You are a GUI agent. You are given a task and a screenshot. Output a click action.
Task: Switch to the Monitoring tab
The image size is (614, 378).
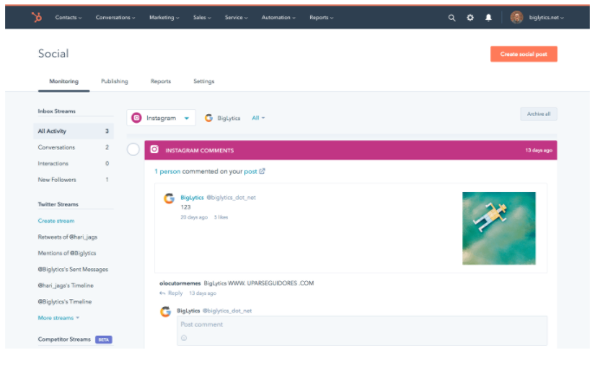click(x=64, y=81)
